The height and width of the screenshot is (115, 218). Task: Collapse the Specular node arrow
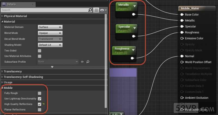tap(134, 28)
